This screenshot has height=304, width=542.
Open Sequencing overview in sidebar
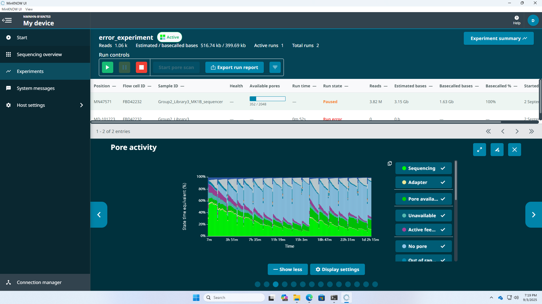[39, 54]
